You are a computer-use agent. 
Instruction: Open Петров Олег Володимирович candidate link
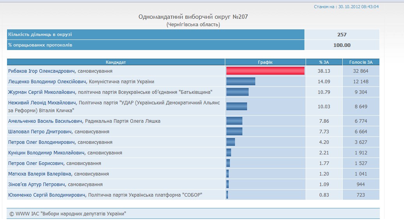42,142
